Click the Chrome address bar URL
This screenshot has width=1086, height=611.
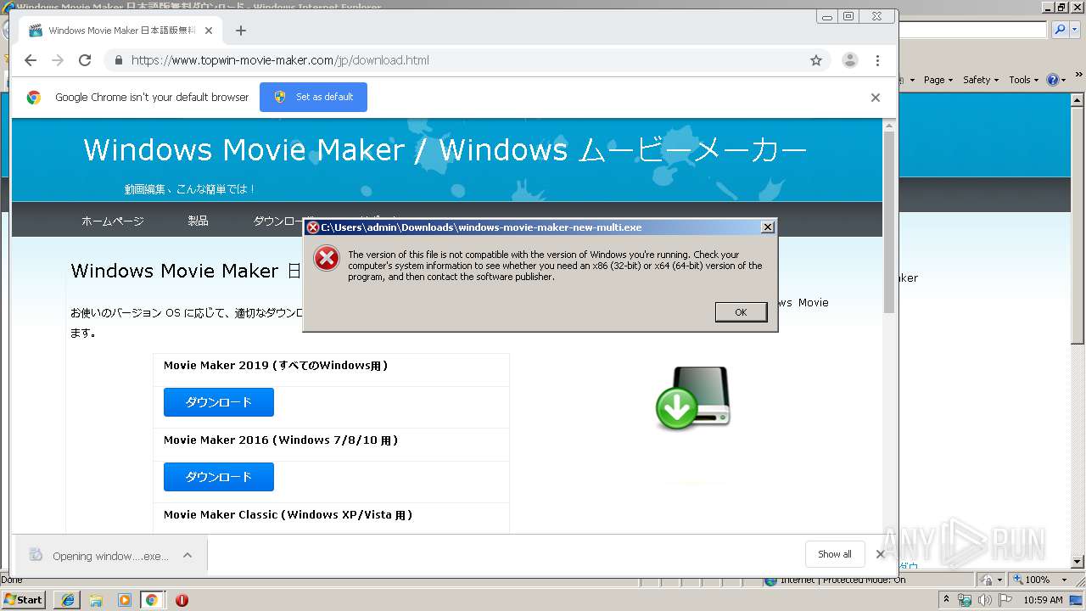click(280, 60)
